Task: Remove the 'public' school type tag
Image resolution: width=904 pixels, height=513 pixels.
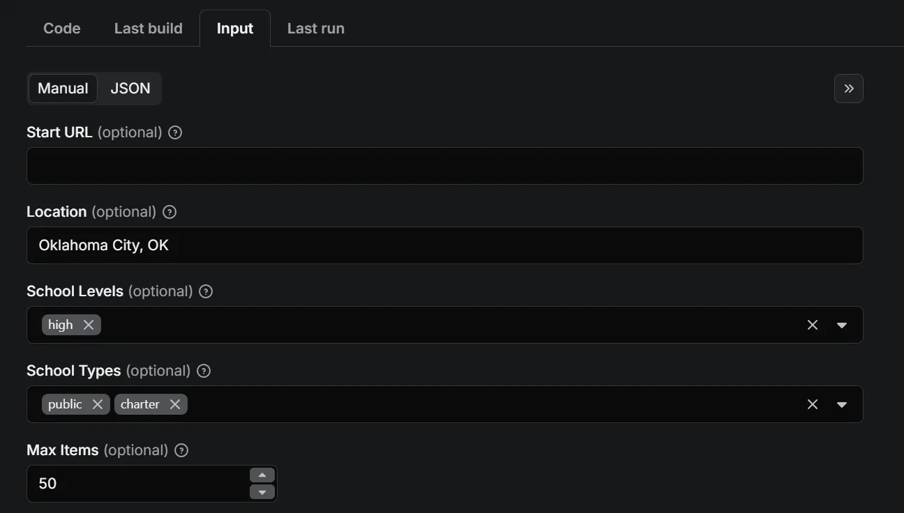Action: click(98, 404)
